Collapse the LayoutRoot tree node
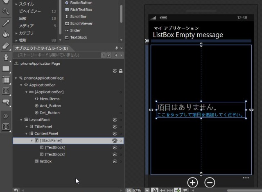Image resolution: width=262 pixels, height=192 pixels. pyautogui.click(x=21, y=120)
